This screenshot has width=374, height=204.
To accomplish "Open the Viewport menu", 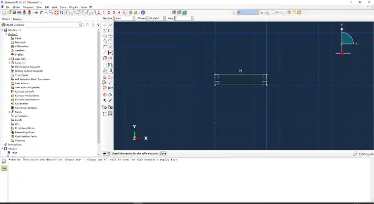I will (28, 7).
